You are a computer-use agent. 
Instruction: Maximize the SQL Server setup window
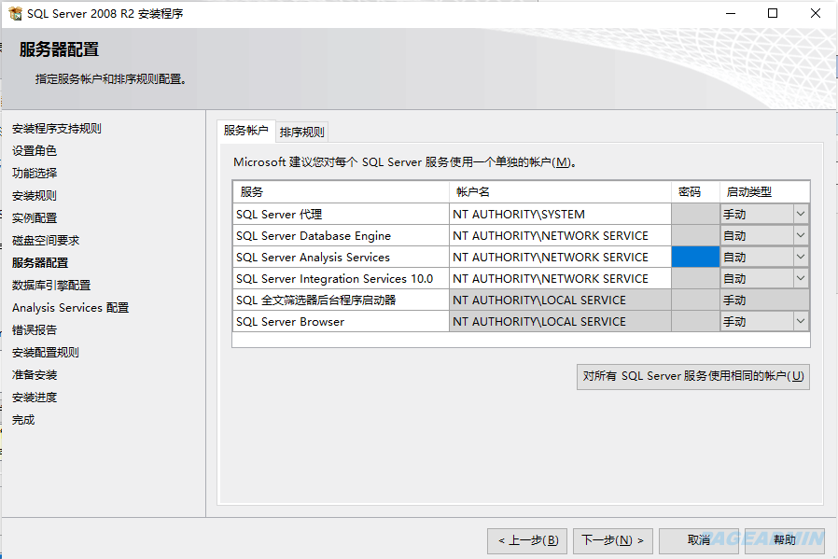click(773, 13)
